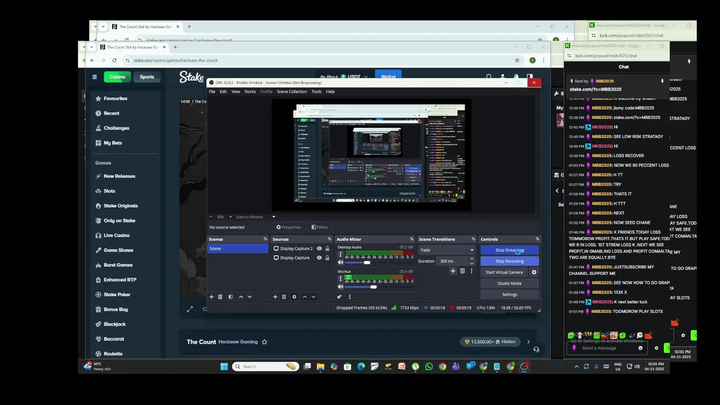This screenshot has width=720, height=405.
Task: Toggle lock on Display Capture 2
Action: click(x=327, y=249)
